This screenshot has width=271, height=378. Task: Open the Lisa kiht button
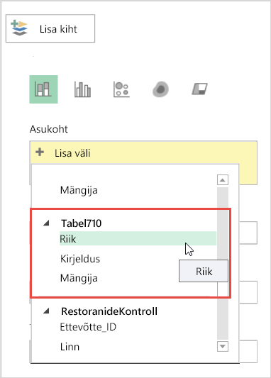[50, 28]
